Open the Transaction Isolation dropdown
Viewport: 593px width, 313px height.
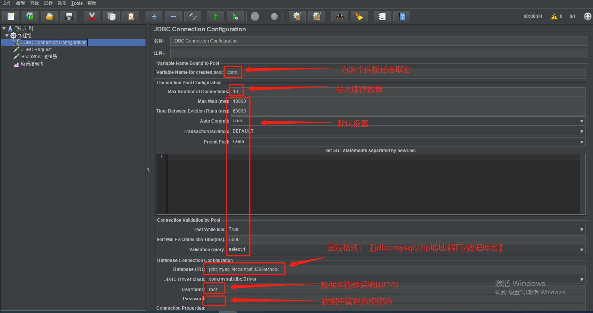pyautogui.click(x=581, y=132)
